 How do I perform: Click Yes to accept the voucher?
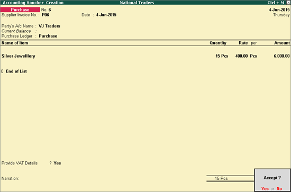click(x=265, y=189)
